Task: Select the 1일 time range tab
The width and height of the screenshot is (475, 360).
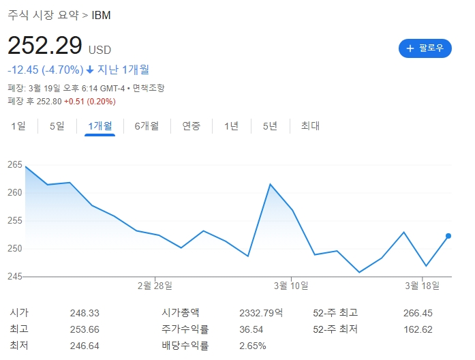Action: pyautogui.click(x=18, y=125)
